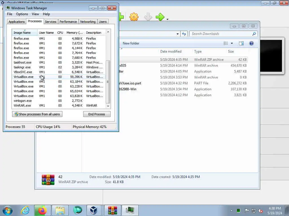Toggle the preview pane icon

point(241,43)
